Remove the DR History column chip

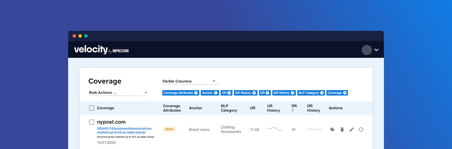click(293, 93)
